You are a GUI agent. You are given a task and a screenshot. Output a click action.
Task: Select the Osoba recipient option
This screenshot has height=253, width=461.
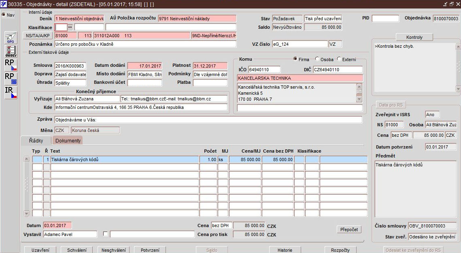(x=317, y=59)
